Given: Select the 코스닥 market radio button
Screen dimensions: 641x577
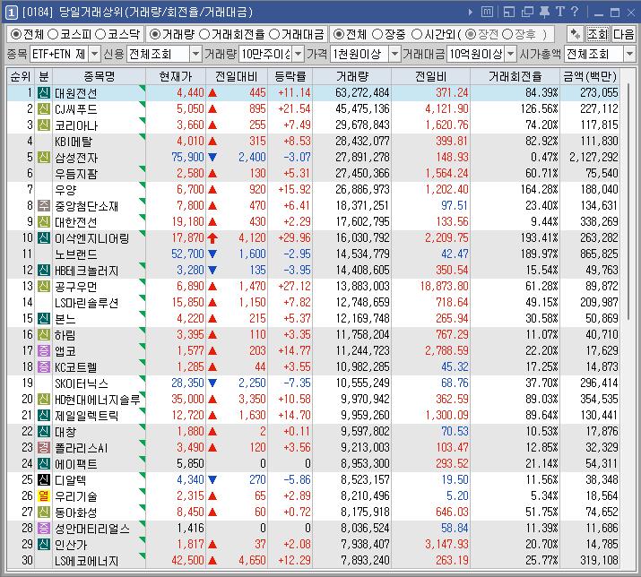Looking at the screenshot, I should 100,34.
